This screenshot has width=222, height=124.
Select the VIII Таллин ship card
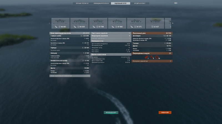pyautogui.click(x=117, y=23)
